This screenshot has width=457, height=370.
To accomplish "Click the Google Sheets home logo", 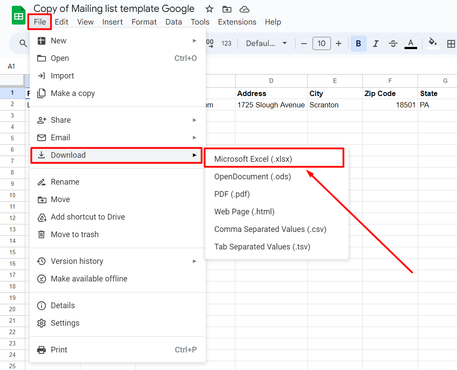I will pos(19,15).
